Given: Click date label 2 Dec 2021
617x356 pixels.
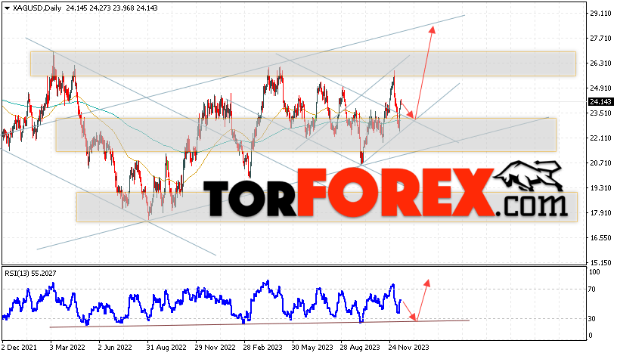Looking at the screenshot, I should [x=19, y=348].
